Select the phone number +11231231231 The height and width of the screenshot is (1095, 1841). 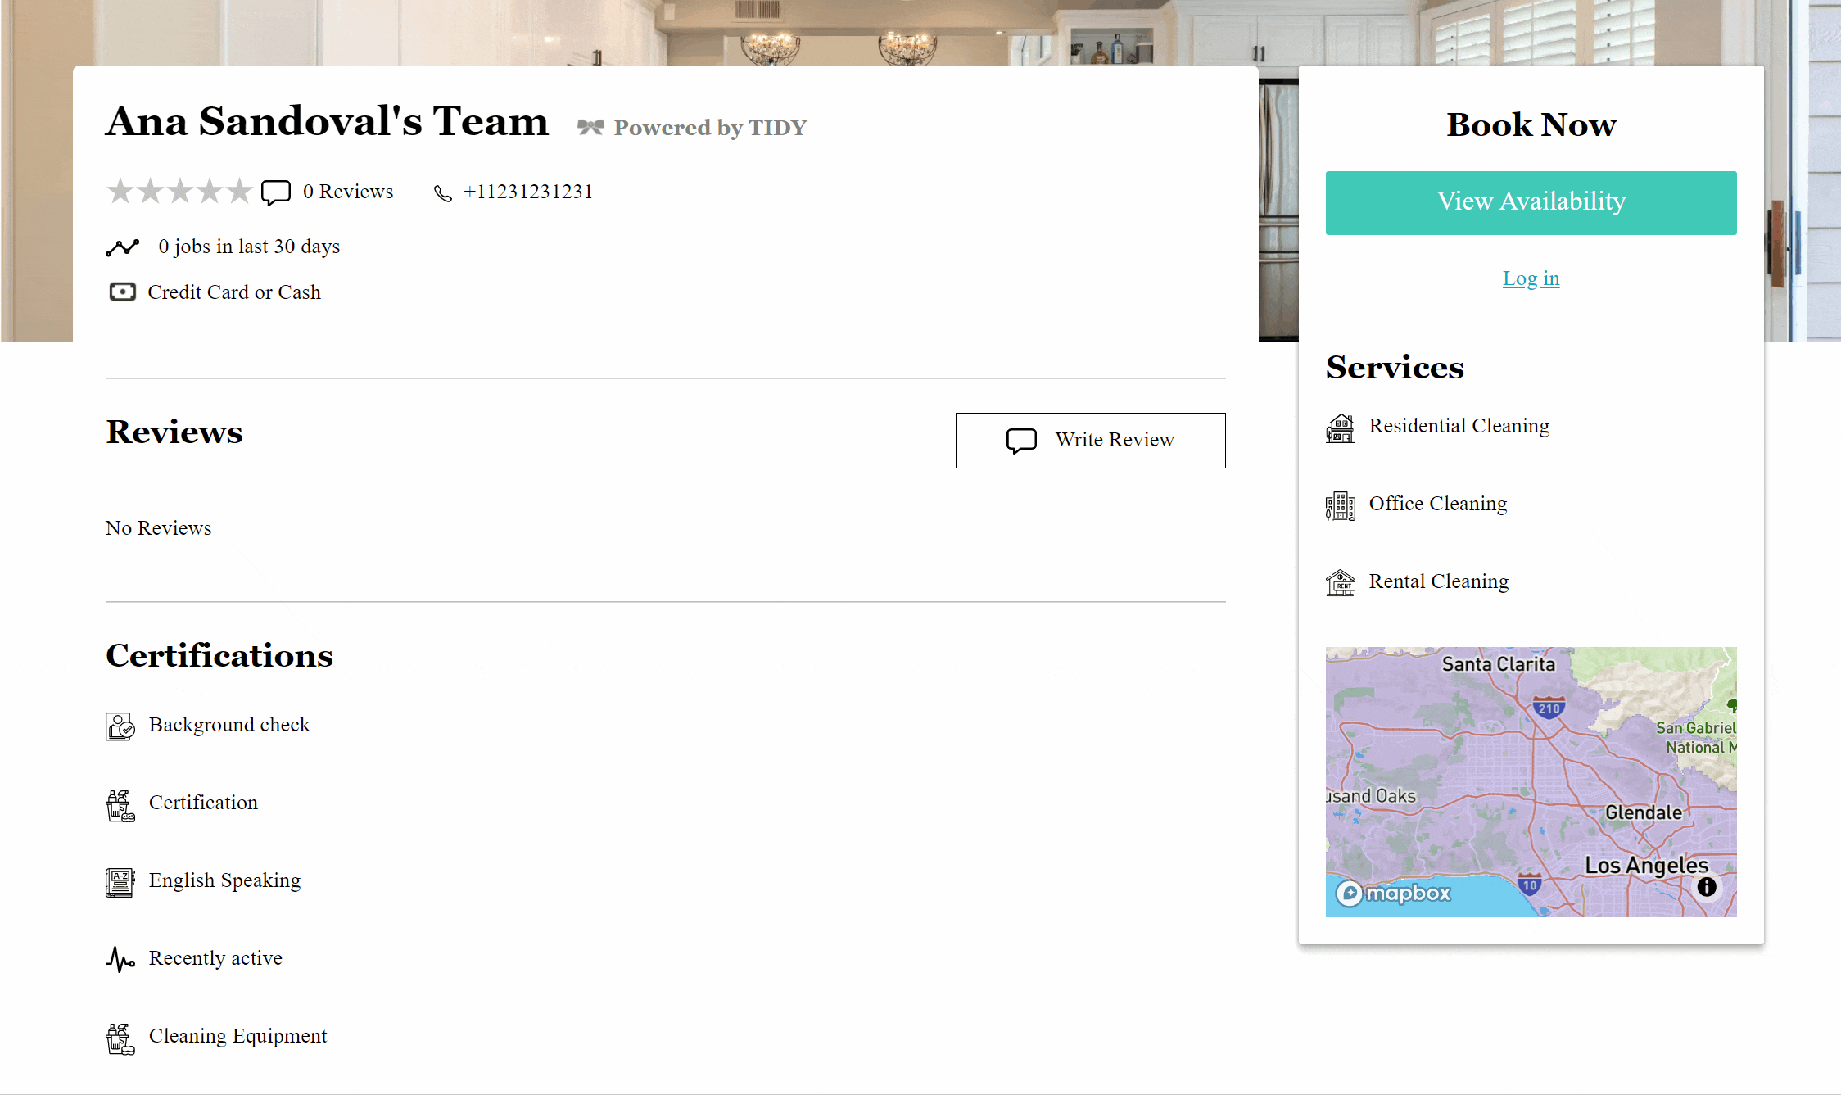click(x=528, y=192)
